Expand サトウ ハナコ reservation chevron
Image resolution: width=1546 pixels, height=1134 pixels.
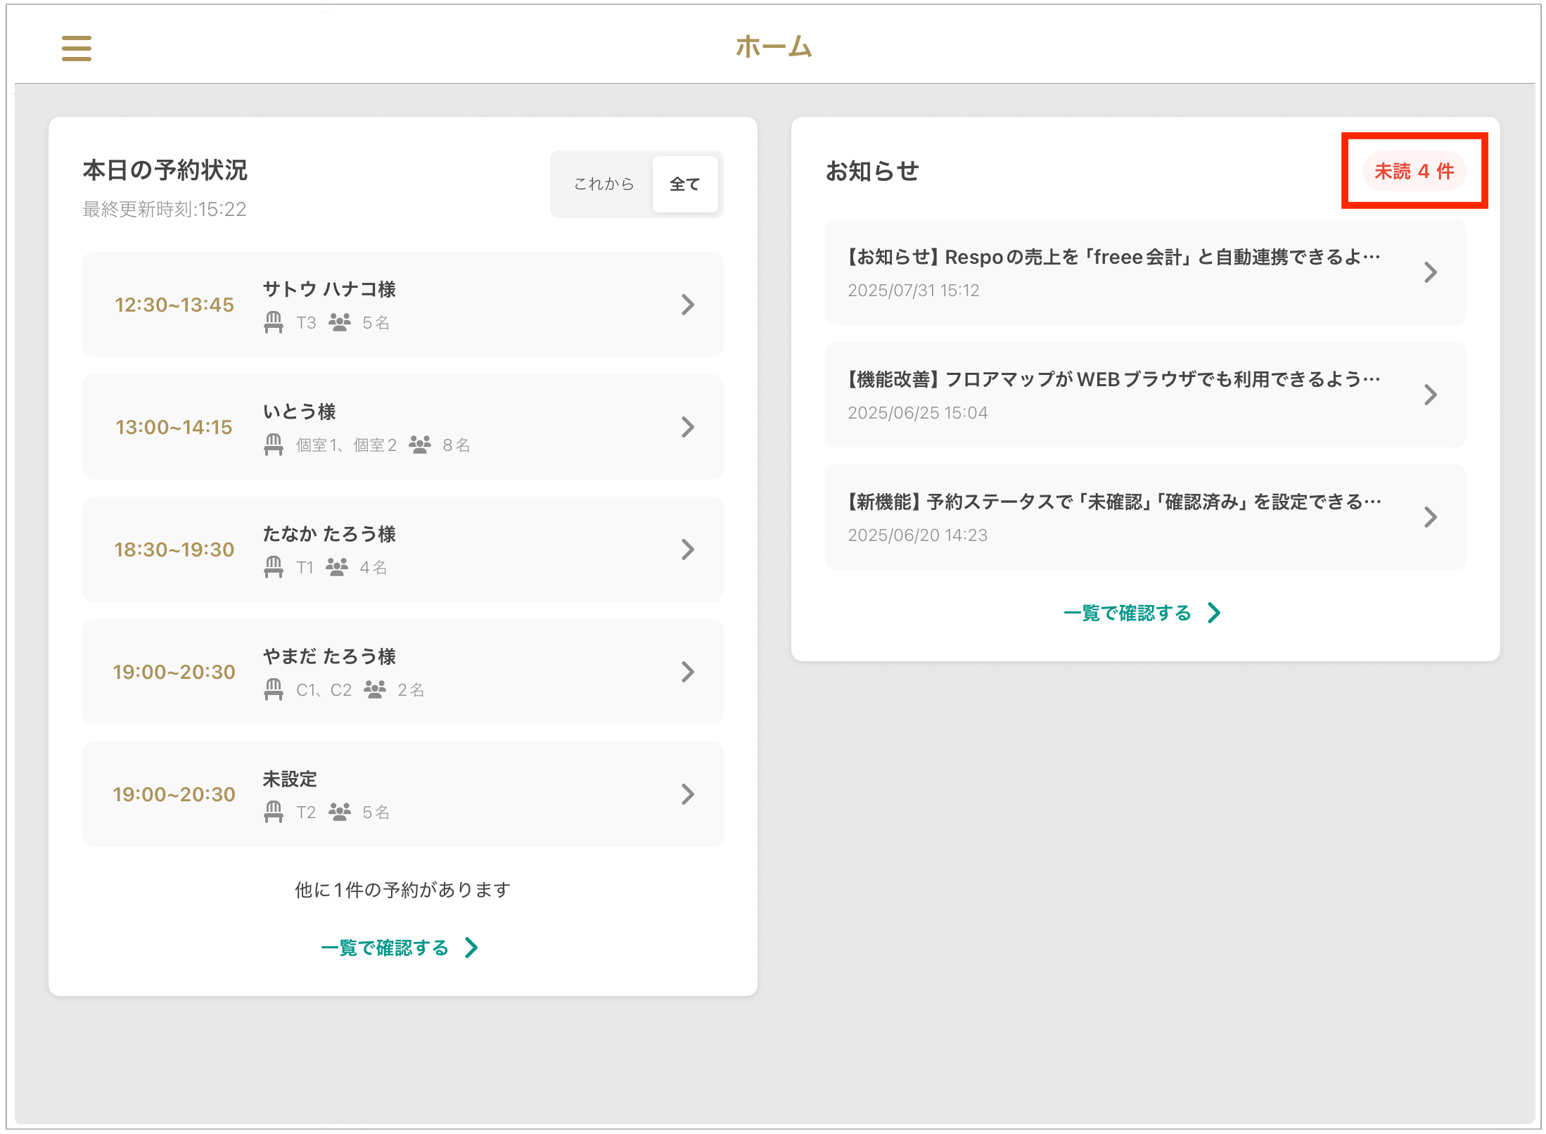click(x=687, y=305)
